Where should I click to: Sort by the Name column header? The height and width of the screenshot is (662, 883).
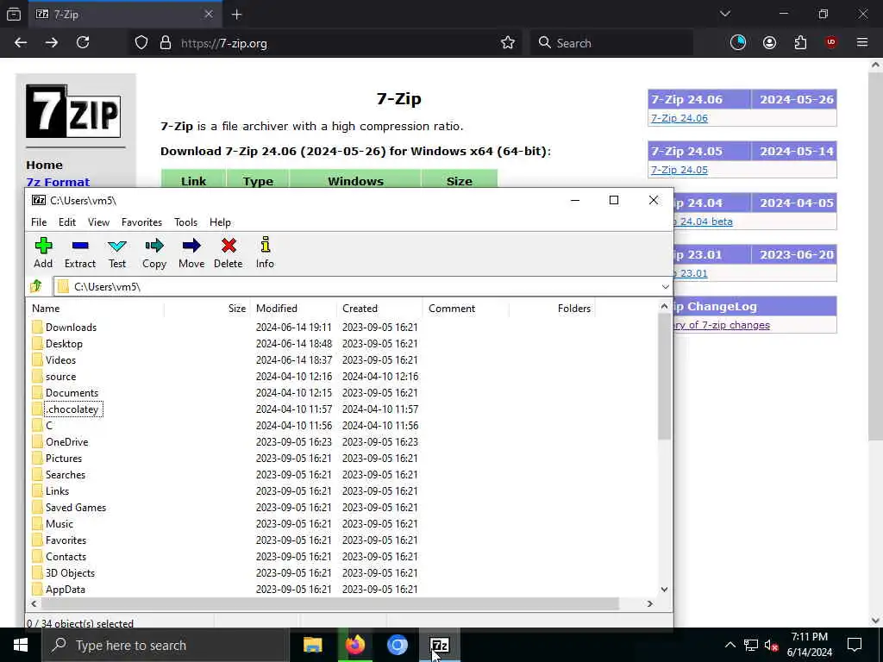coord(95,309)
